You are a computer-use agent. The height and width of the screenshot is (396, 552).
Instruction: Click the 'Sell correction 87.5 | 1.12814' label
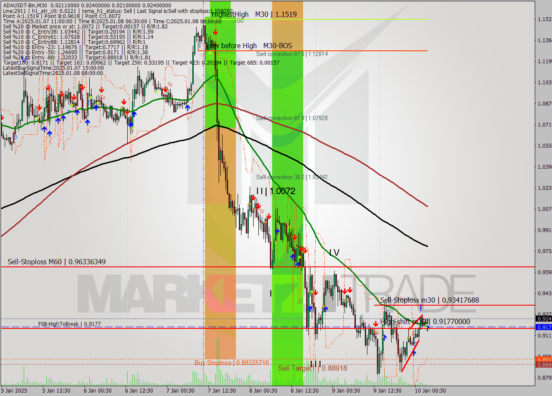292,54
